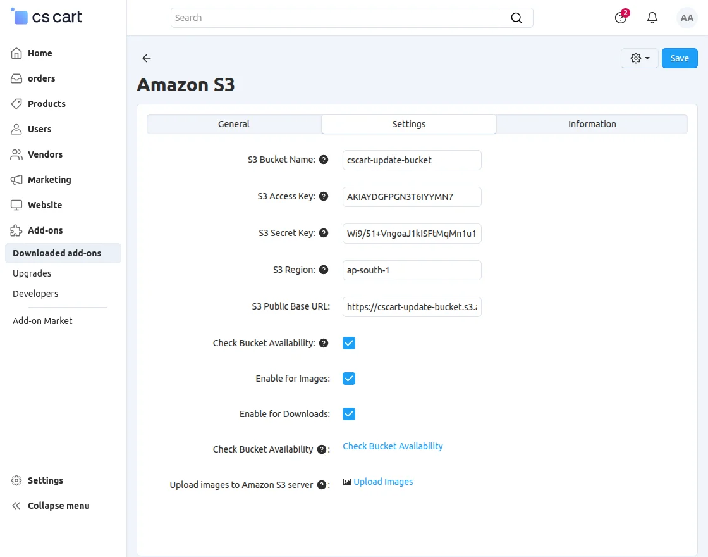Viewport: 708px width, 557px height.
Task: Click the Add-ons puzzle icon
Action: tap(16, 230)
